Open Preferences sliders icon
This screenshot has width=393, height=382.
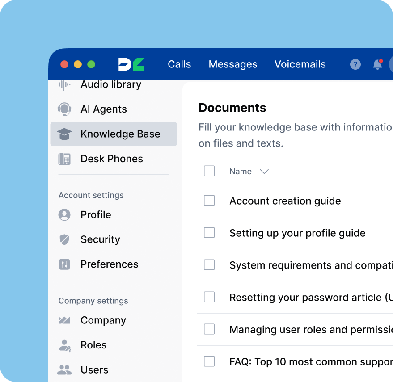65,264
